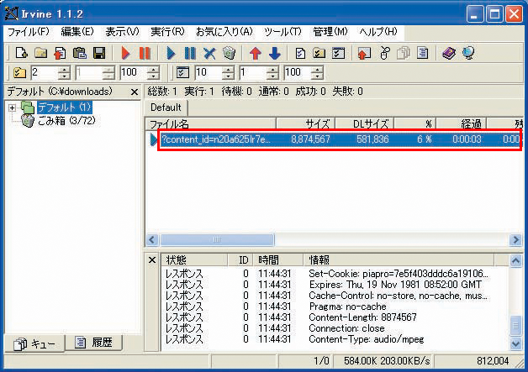This screenshot has height=372, width=528.
Task: Click the folder settings icon beside value 2
Action: click(x=19, y=72)
